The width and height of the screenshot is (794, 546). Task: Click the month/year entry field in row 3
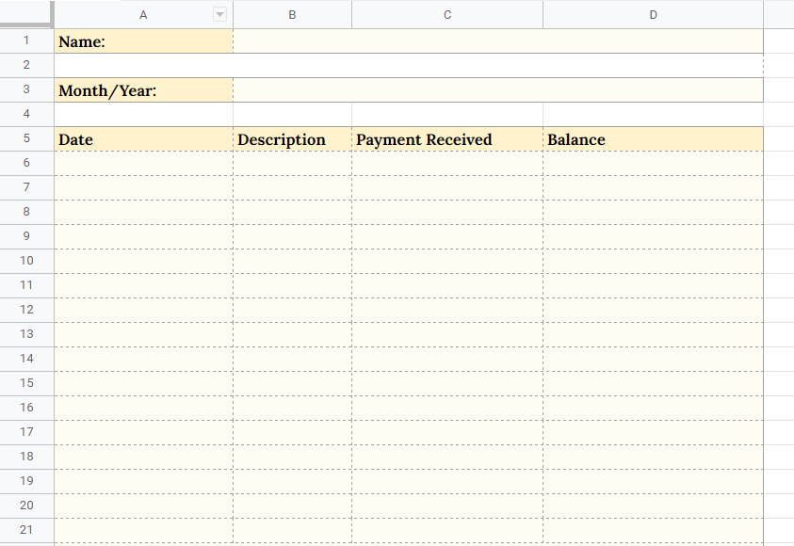click(x=497, y=90)
